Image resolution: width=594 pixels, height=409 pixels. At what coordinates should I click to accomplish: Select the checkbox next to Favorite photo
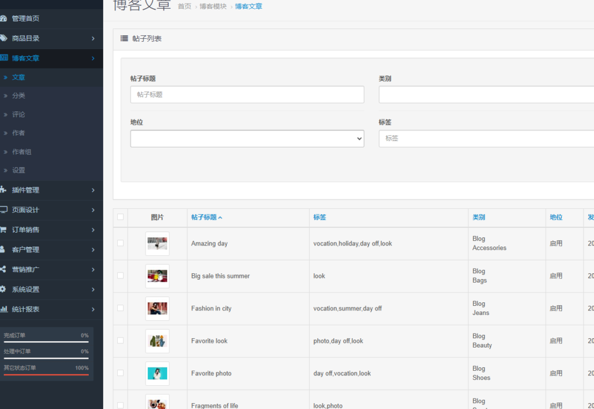pos(121,373)
